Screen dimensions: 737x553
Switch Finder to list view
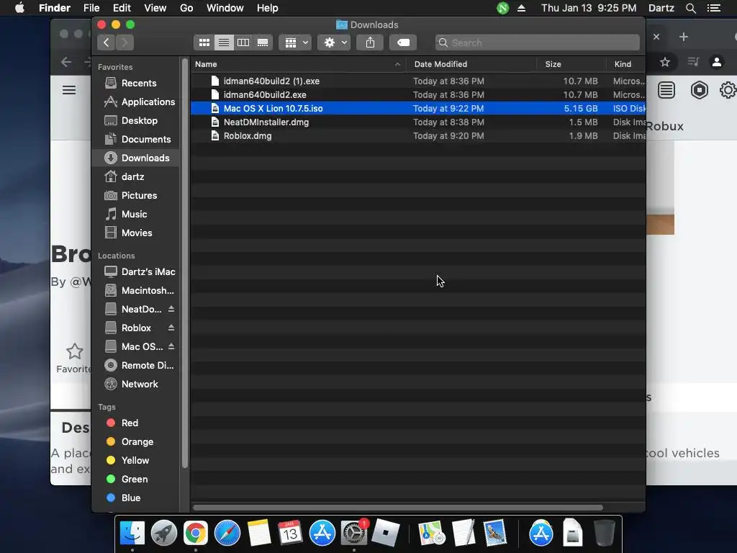click(x=224, y=42)
